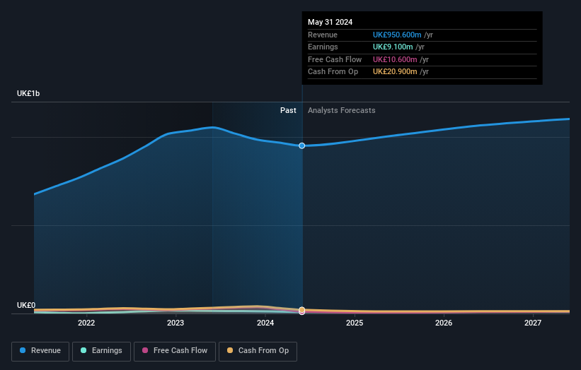Click the Revenue row label in tooltip
The image size is (581, 370).
[x=323, y=35]
